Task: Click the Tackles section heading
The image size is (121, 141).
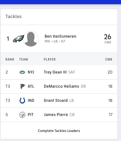Action: [14, 17]
